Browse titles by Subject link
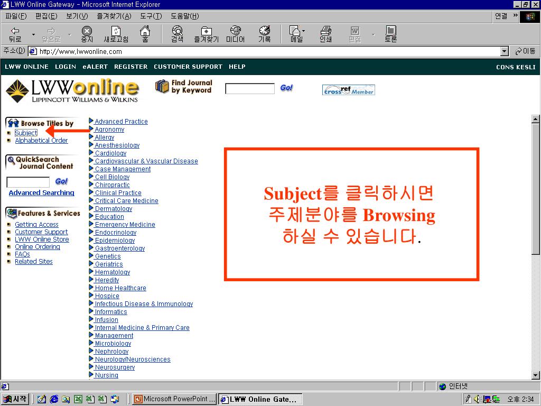Screen dimensions: 541x406 (26, 133)
